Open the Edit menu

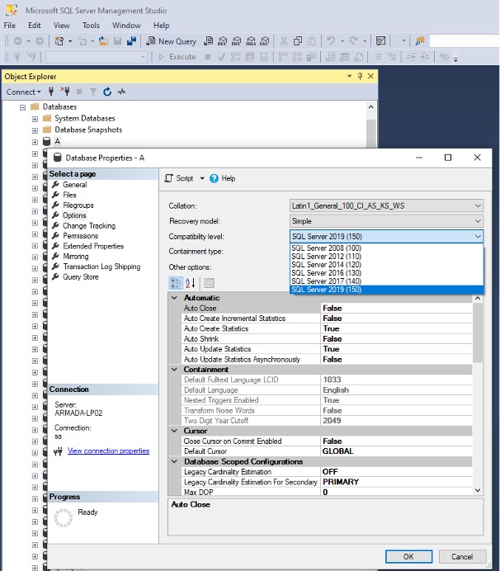coord(35,26)
